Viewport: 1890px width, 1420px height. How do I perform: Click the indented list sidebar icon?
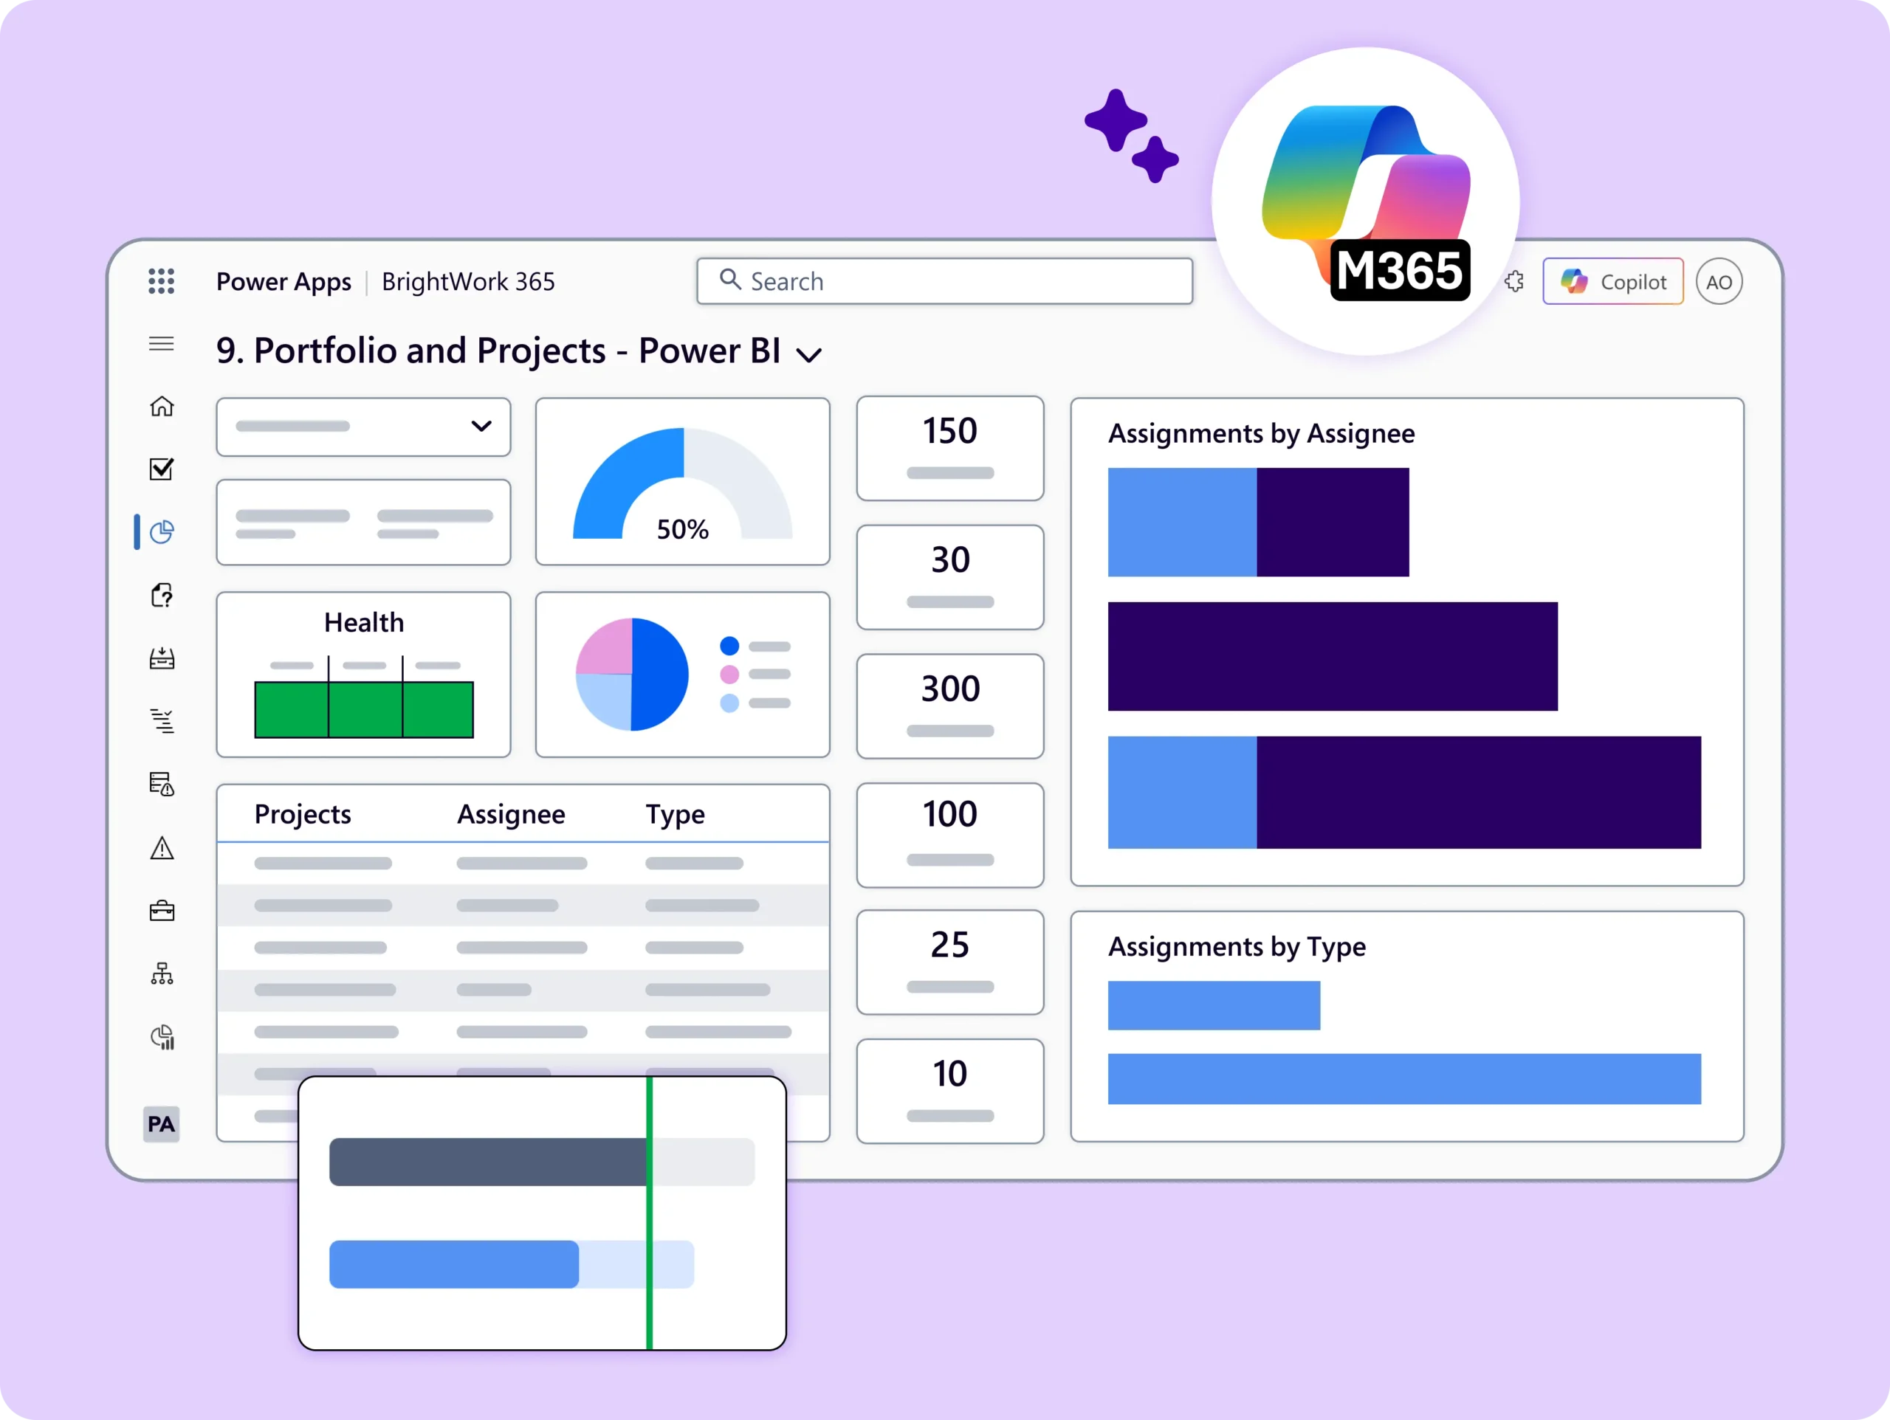(x=162, y=721)
